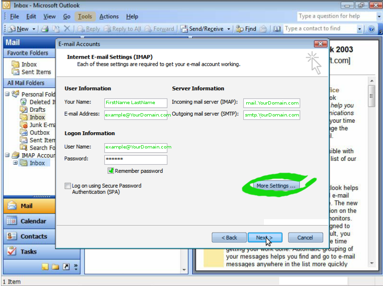383x286 pixels.
Task: Click reading pane scroll down arrow
Action: (x=372, y=263)
